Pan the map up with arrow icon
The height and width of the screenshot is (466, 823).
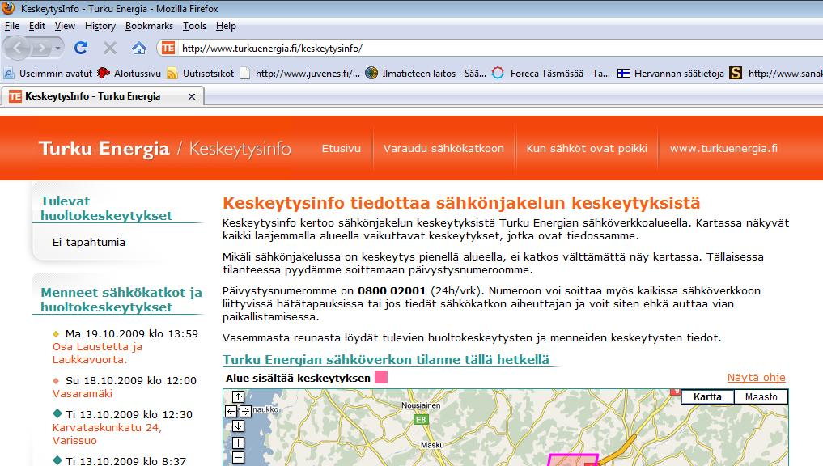(x=238, y=396)
